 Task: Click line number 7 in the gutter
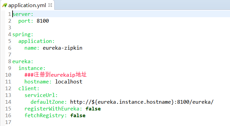coord(10,55)
